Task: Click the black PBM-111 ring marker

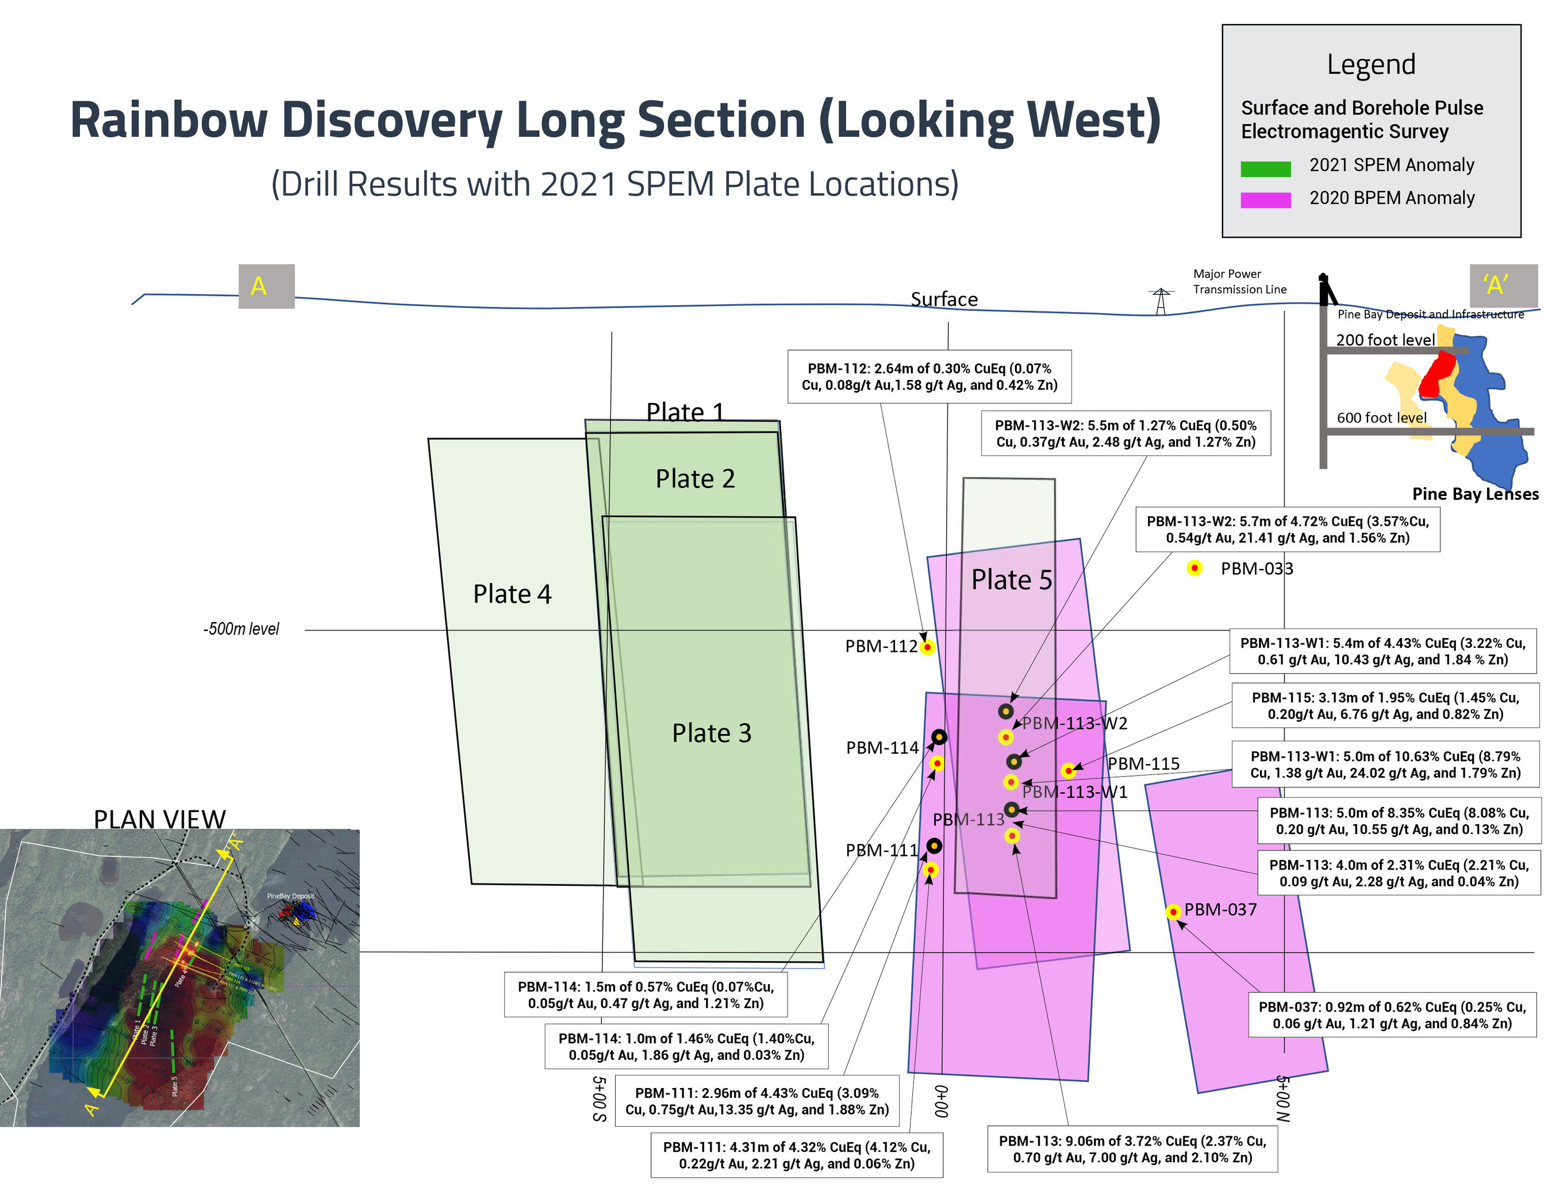Action: (935, 846)
